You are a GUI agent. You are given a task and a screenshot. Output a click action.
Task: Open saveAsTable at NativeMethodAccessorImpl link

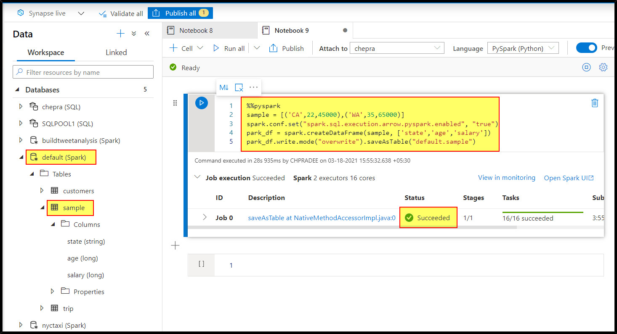[322, 218]
